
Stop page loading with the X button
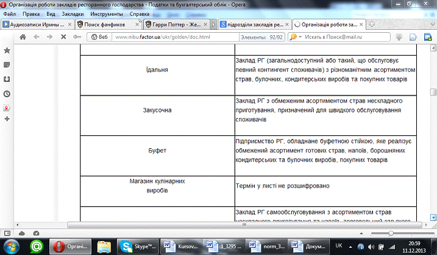pyautogui.click(x=63, y=37)
